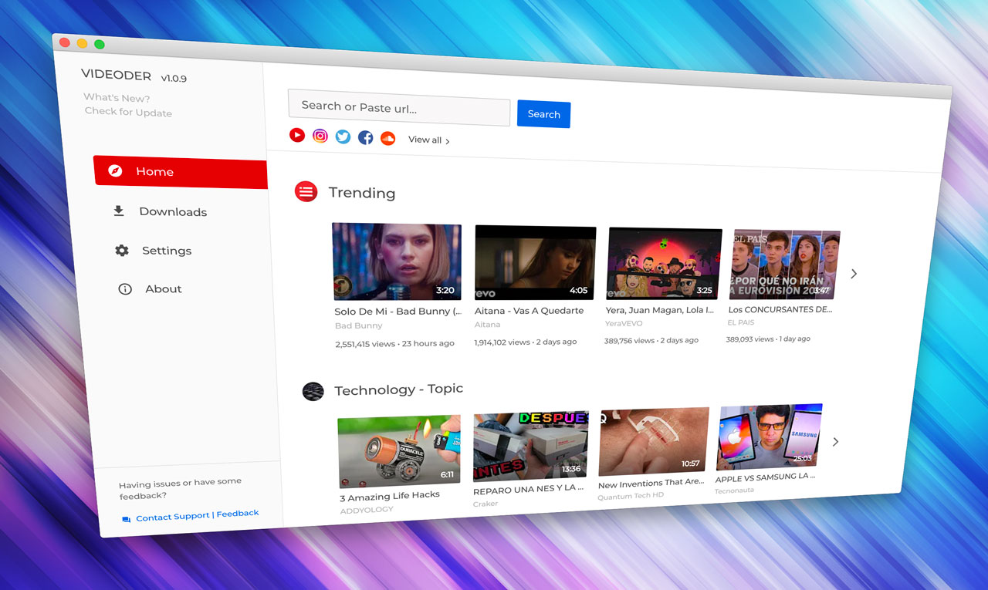The width and height of the screenshot is (988, 590).
Task: Open the Facebook platform icon
Action: pyautogui.click(x=364, y=137)
